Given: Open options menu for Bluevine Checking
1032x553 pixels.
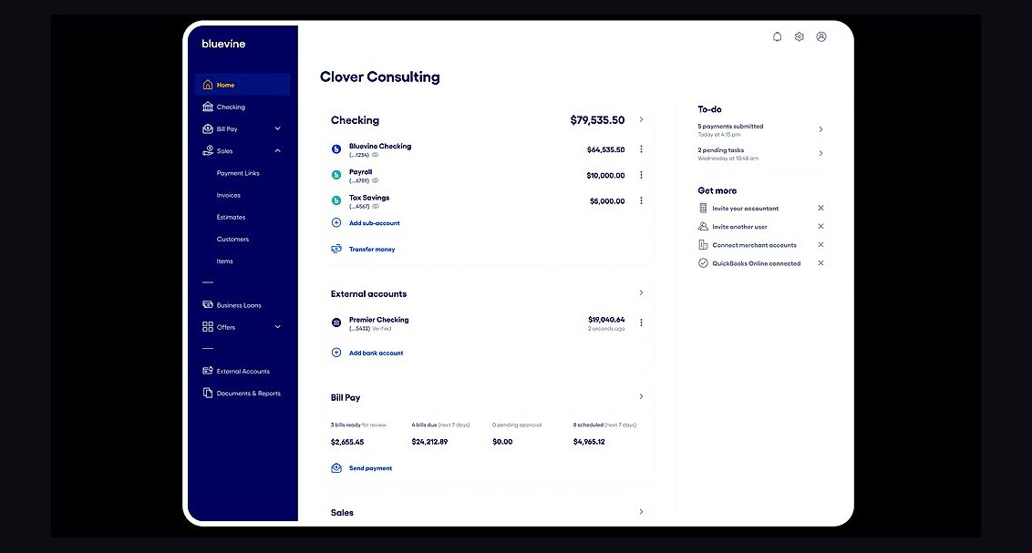Looking at the screenshot, I should (x=641, y=149).
